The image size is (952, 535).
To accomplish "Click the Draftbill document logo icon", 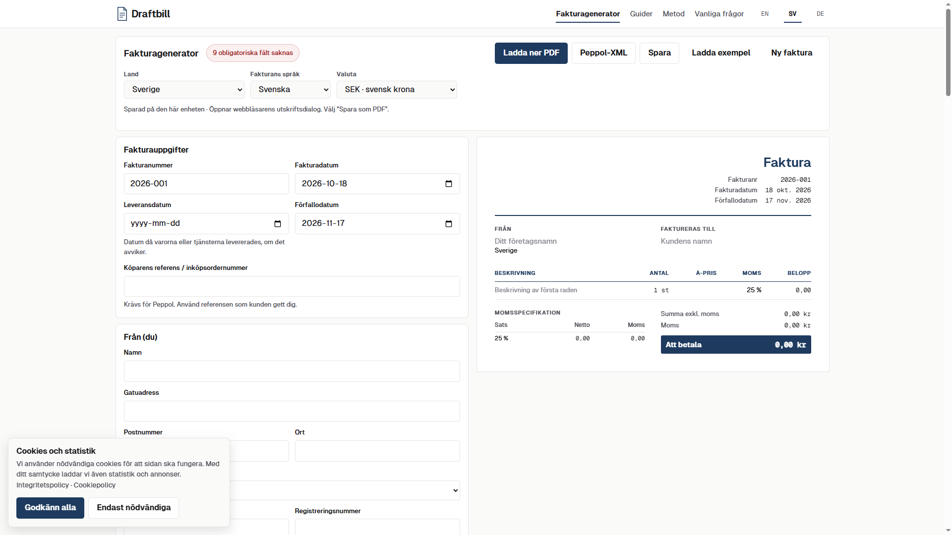I will point(122,14).
